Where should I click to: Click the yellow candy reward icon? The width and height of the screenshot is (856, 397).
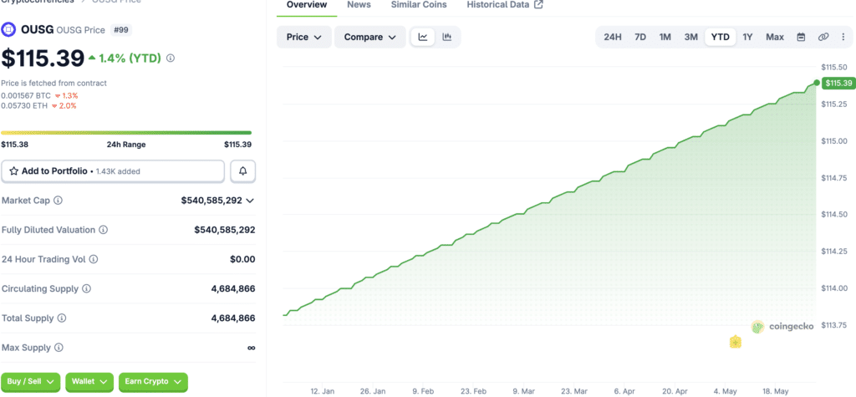[736, 342]
